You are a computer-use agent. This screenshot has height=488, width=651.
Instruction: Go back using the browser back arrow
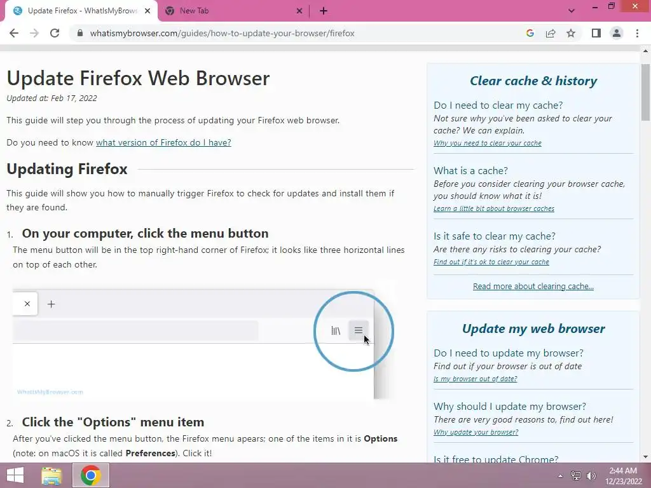tap(14, 33)
